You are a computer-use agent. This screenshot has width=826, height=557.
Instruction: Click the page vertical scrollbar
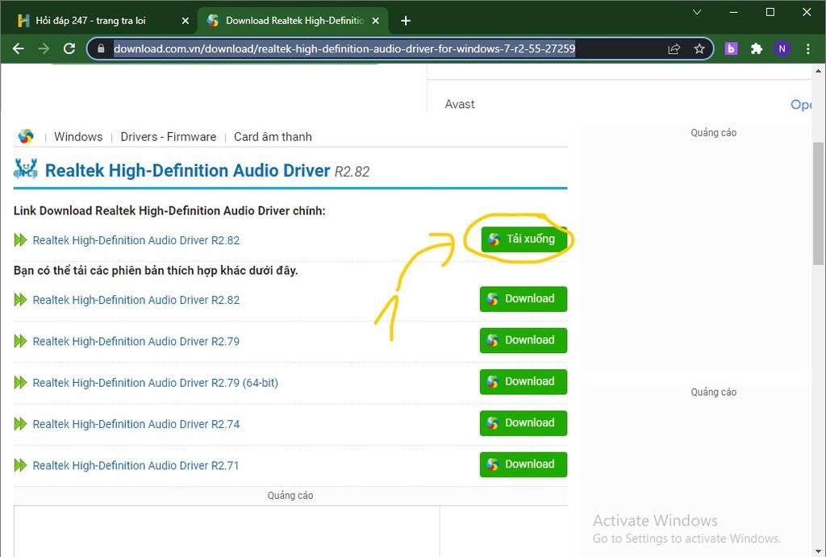pyautogui.click(x=818, y=203)
